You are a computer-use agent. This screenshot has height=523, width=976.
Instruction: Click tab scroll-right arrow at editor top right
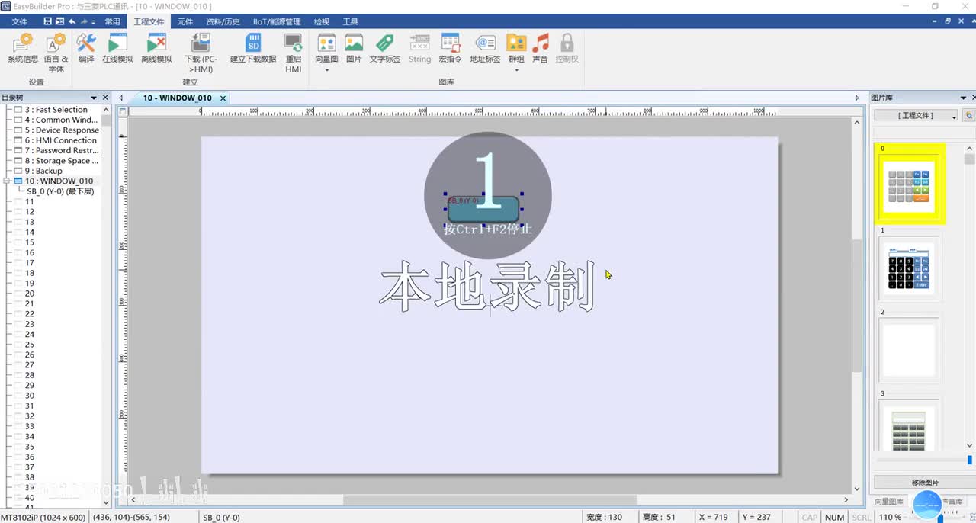click(x=857, y=98)
